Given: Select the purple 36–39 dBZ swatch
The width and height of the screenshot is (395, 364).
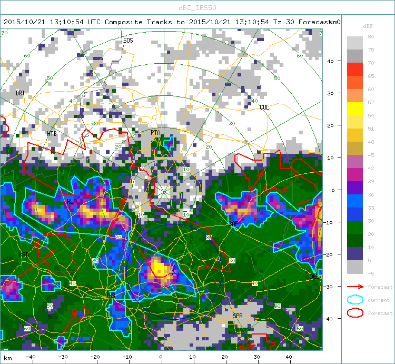Looking at the screenshot, I should point(354,188).
